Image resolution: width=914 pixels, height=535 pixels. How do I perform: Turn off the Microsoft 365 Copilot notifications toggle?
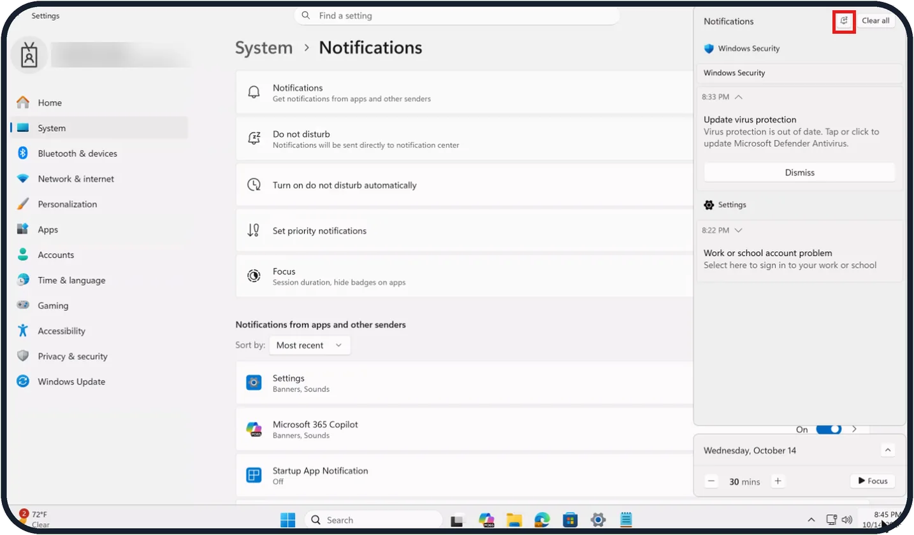click(x=829, y=429)
